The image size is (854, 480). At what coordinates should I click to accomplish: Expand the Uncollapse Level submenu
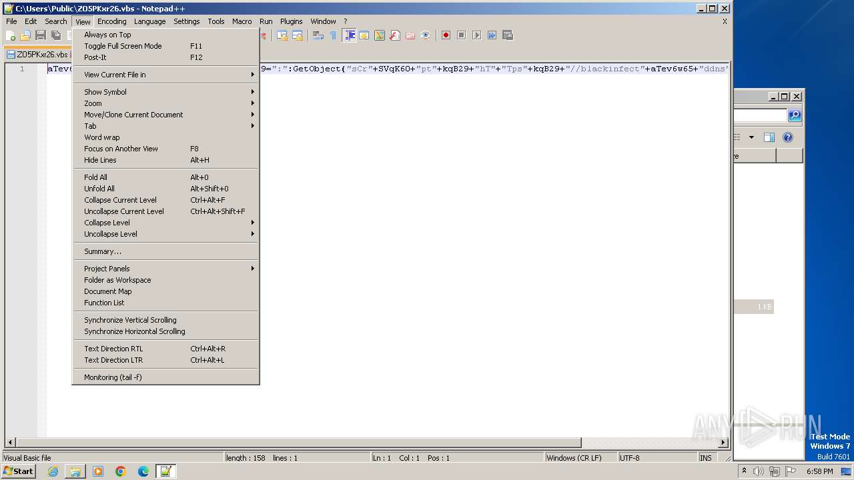pos(165,234)
